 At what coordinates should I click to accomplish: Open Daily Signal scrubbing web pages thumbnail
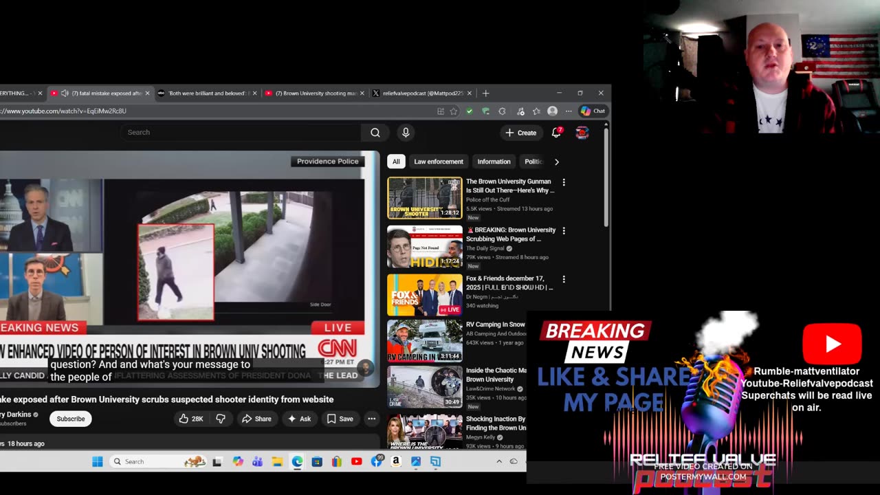click(425, 247)
